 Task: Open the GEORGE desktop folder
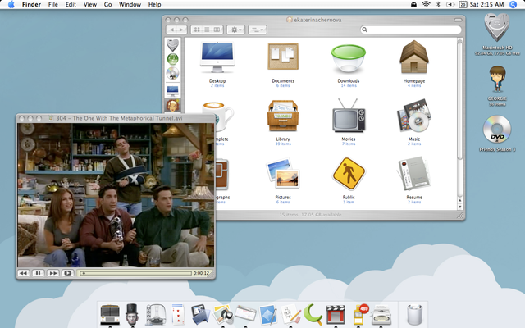click(x=497, y=80)
